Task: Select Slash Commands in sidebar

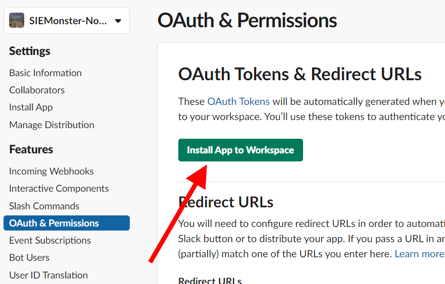Action: pos(44,206)
